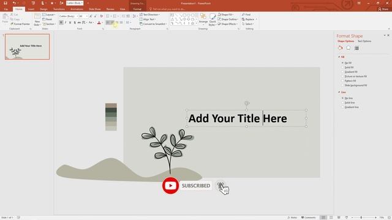Screen dimensions: 392x220
Task: Collapse the Line section
Action: coord(339,92)
